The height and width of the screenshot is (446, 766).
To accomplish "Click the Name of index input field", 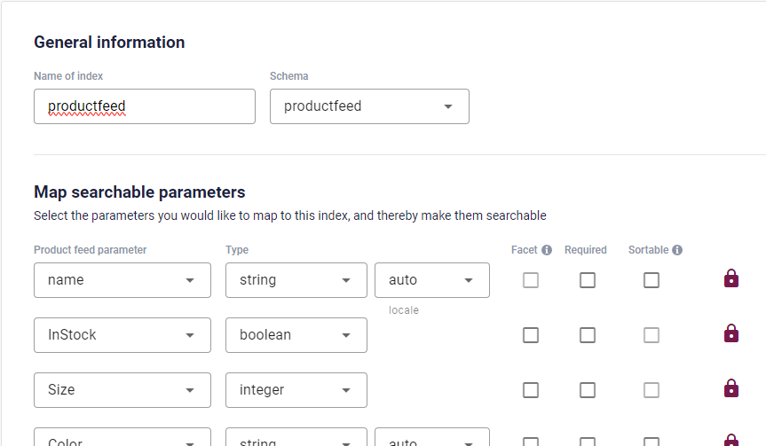I will [145, 106].
